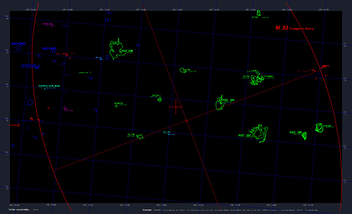Screen dimensions: 352x214
Task: Click the small green square marker
Action: click(x=116, y=106)
